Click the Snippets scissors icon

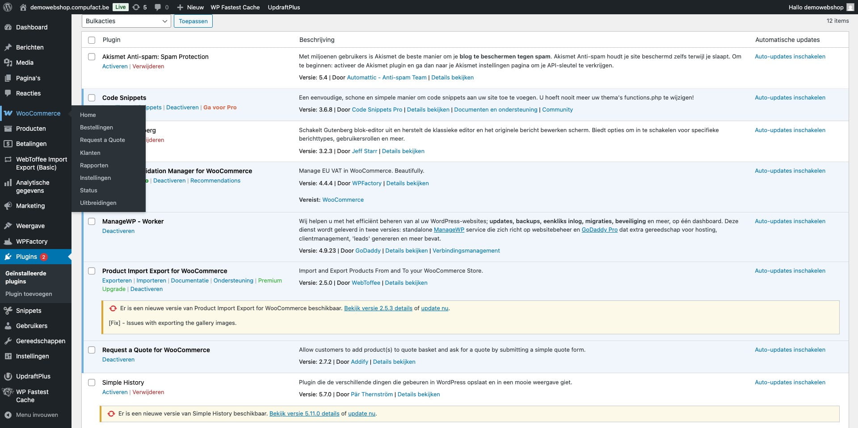coord(8,311)
